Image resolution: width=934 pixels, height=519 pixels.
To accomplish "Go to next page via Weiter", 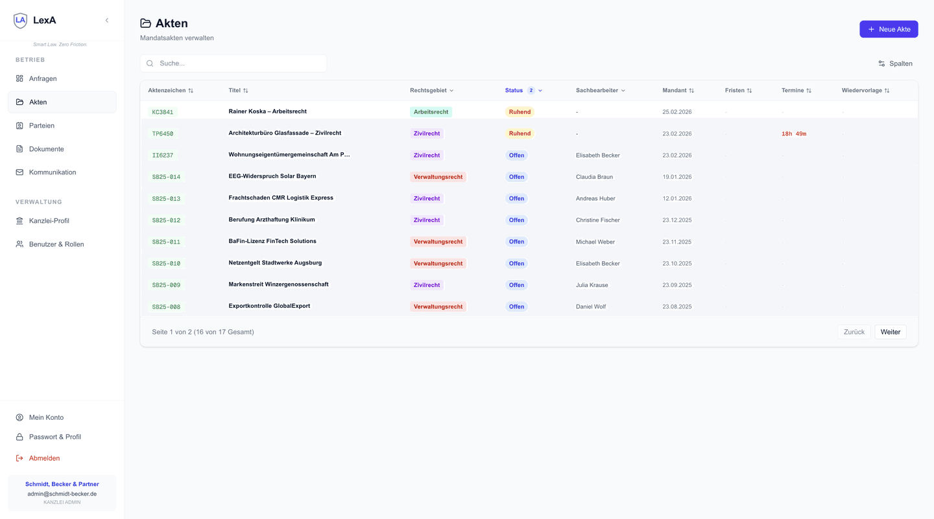I will pos(890,332).
